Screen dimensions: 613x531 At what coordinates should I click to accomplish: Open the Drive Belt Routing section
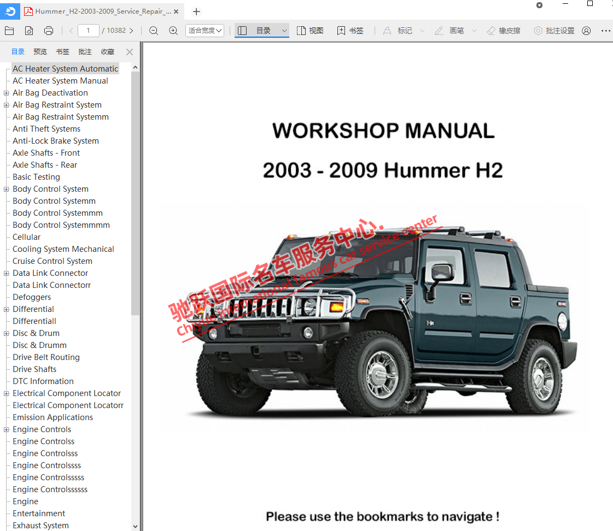46,357
